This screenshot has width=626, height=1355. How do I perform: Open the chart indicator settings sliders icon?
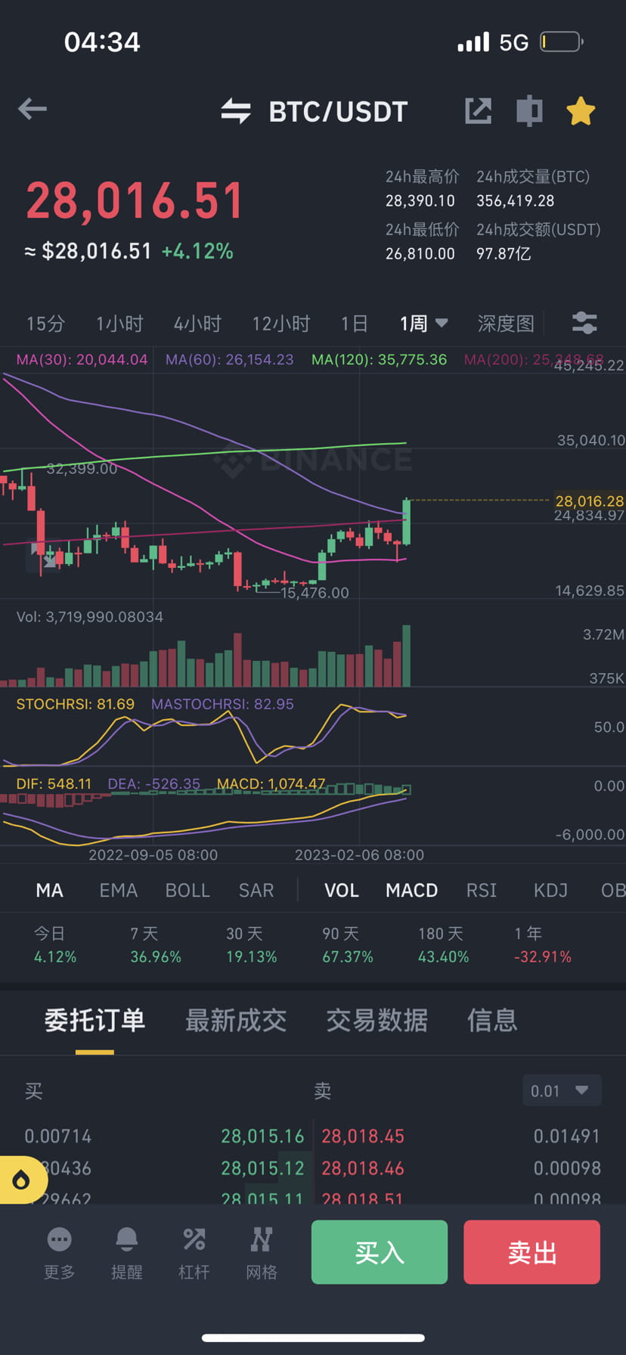pyautogui.click(x=584, y=323)
